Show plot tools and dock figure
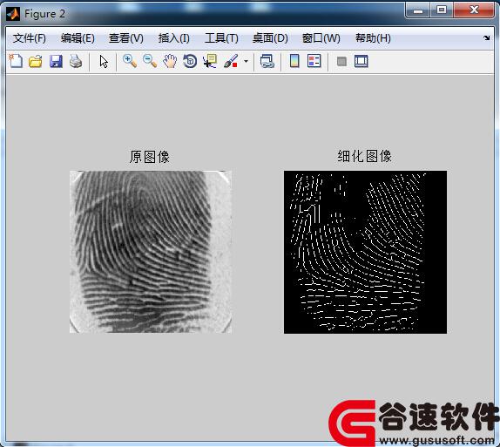Viewport: 500px width, 447px height. 361,61
